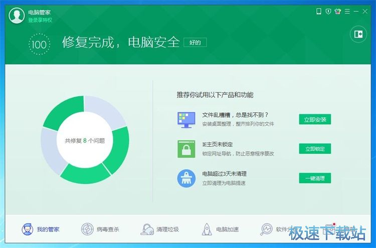Click the 100 score circle

(39, 44)
